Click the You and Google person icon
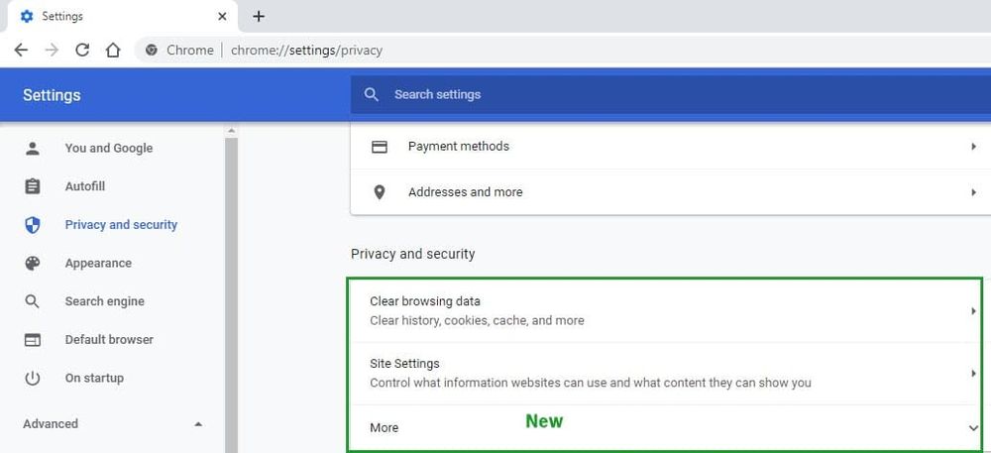The image size is (991, 453). [33, 149]
